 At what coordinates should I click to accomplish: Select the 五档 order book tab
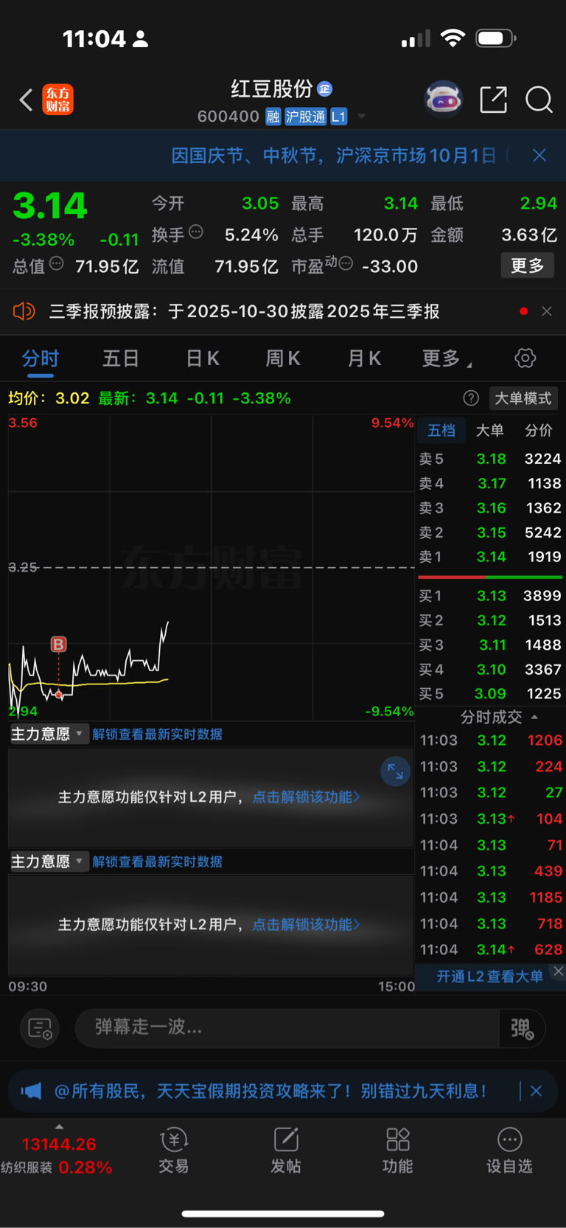tap(441, 431)
